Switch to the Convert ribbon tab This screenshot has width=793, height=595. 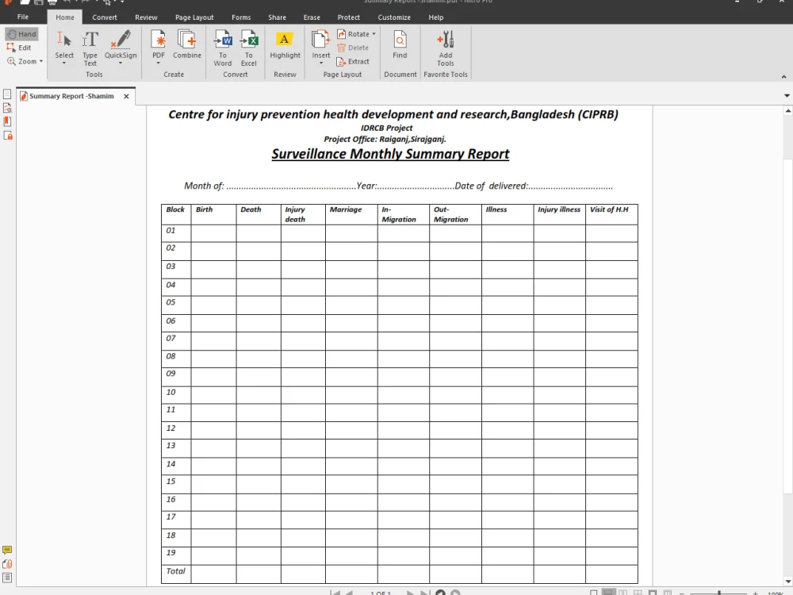105,17
